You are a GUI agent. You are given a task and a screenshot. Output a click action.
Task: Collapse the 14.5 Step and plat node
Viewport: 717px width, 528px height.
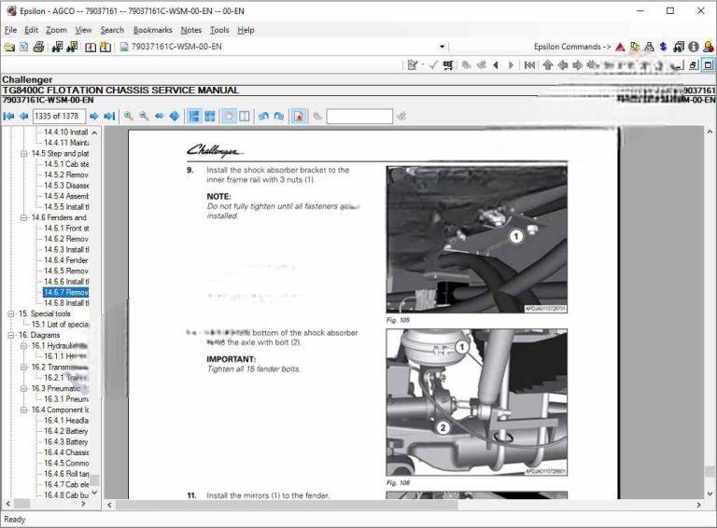(23, 154)
